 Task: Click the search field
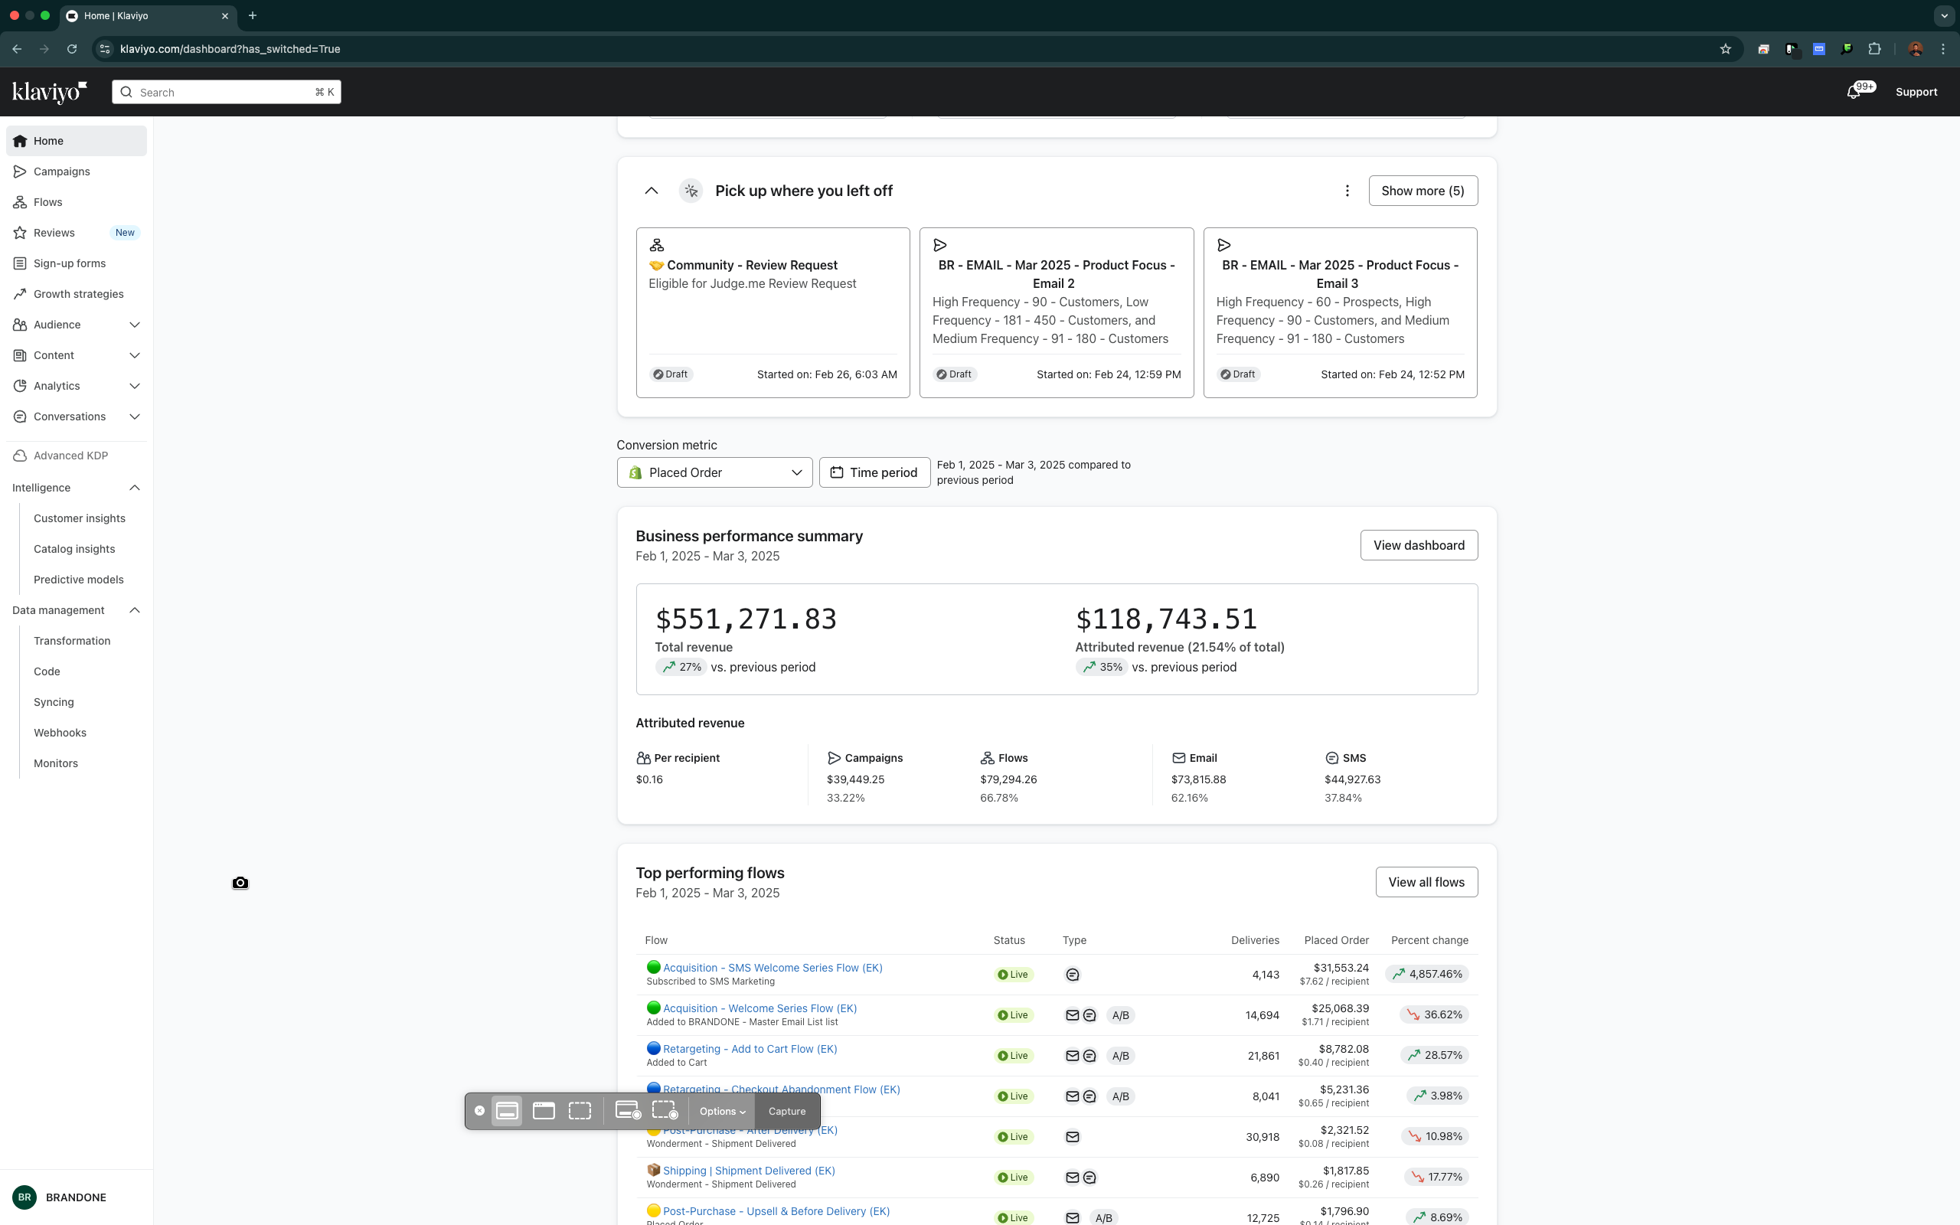pyautogui.click(x=226, y=93)
